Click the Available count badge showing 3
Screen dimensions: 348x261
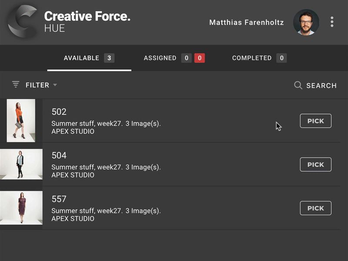[x=109, y=58]
